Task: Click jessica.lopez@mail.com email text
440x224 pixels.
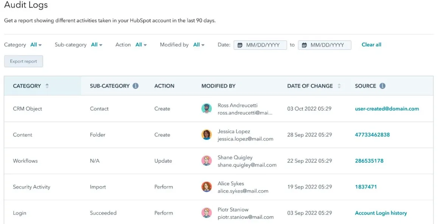Action: coord(245,139)
